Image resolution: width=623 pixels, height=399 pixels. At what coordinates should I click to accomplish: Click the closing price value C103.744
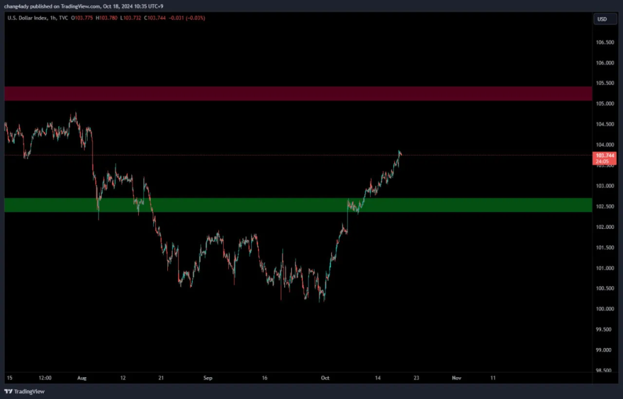pyautogui.click(x=158, y=18)
